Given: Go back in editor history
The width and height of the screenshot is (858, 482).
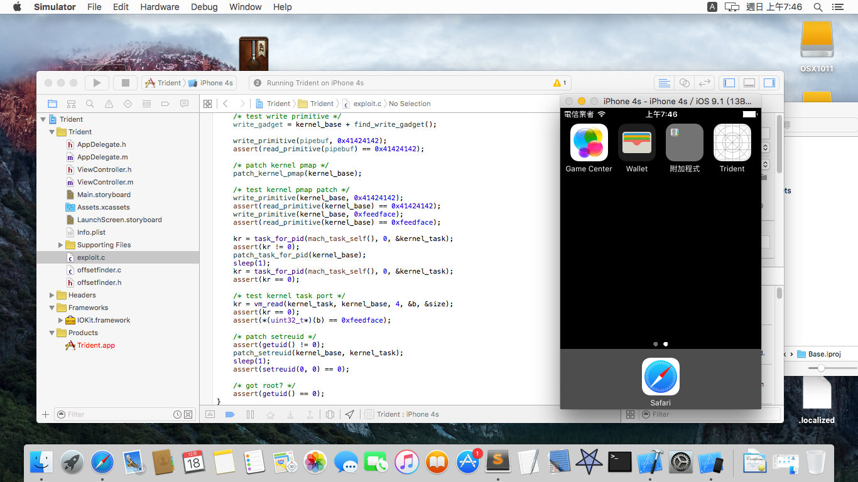Looking at the screenshot, I should point(225,104).
